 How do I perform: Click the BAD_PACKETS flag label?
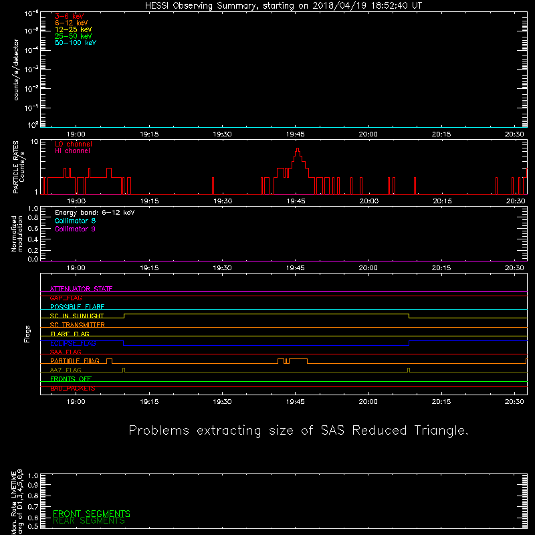[73, 389]
